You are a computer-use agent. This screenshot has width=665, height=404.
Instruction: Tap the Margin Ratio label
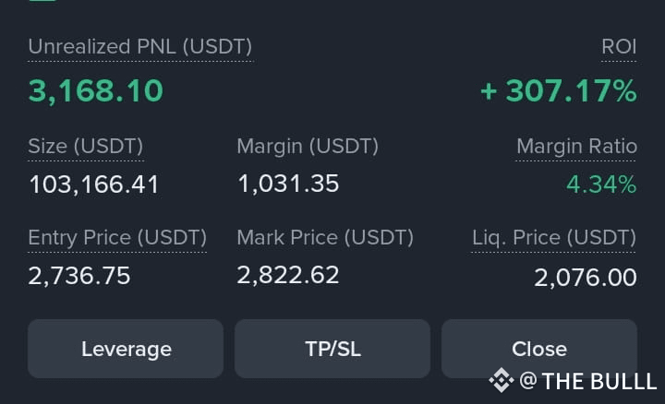pos(576,147)
